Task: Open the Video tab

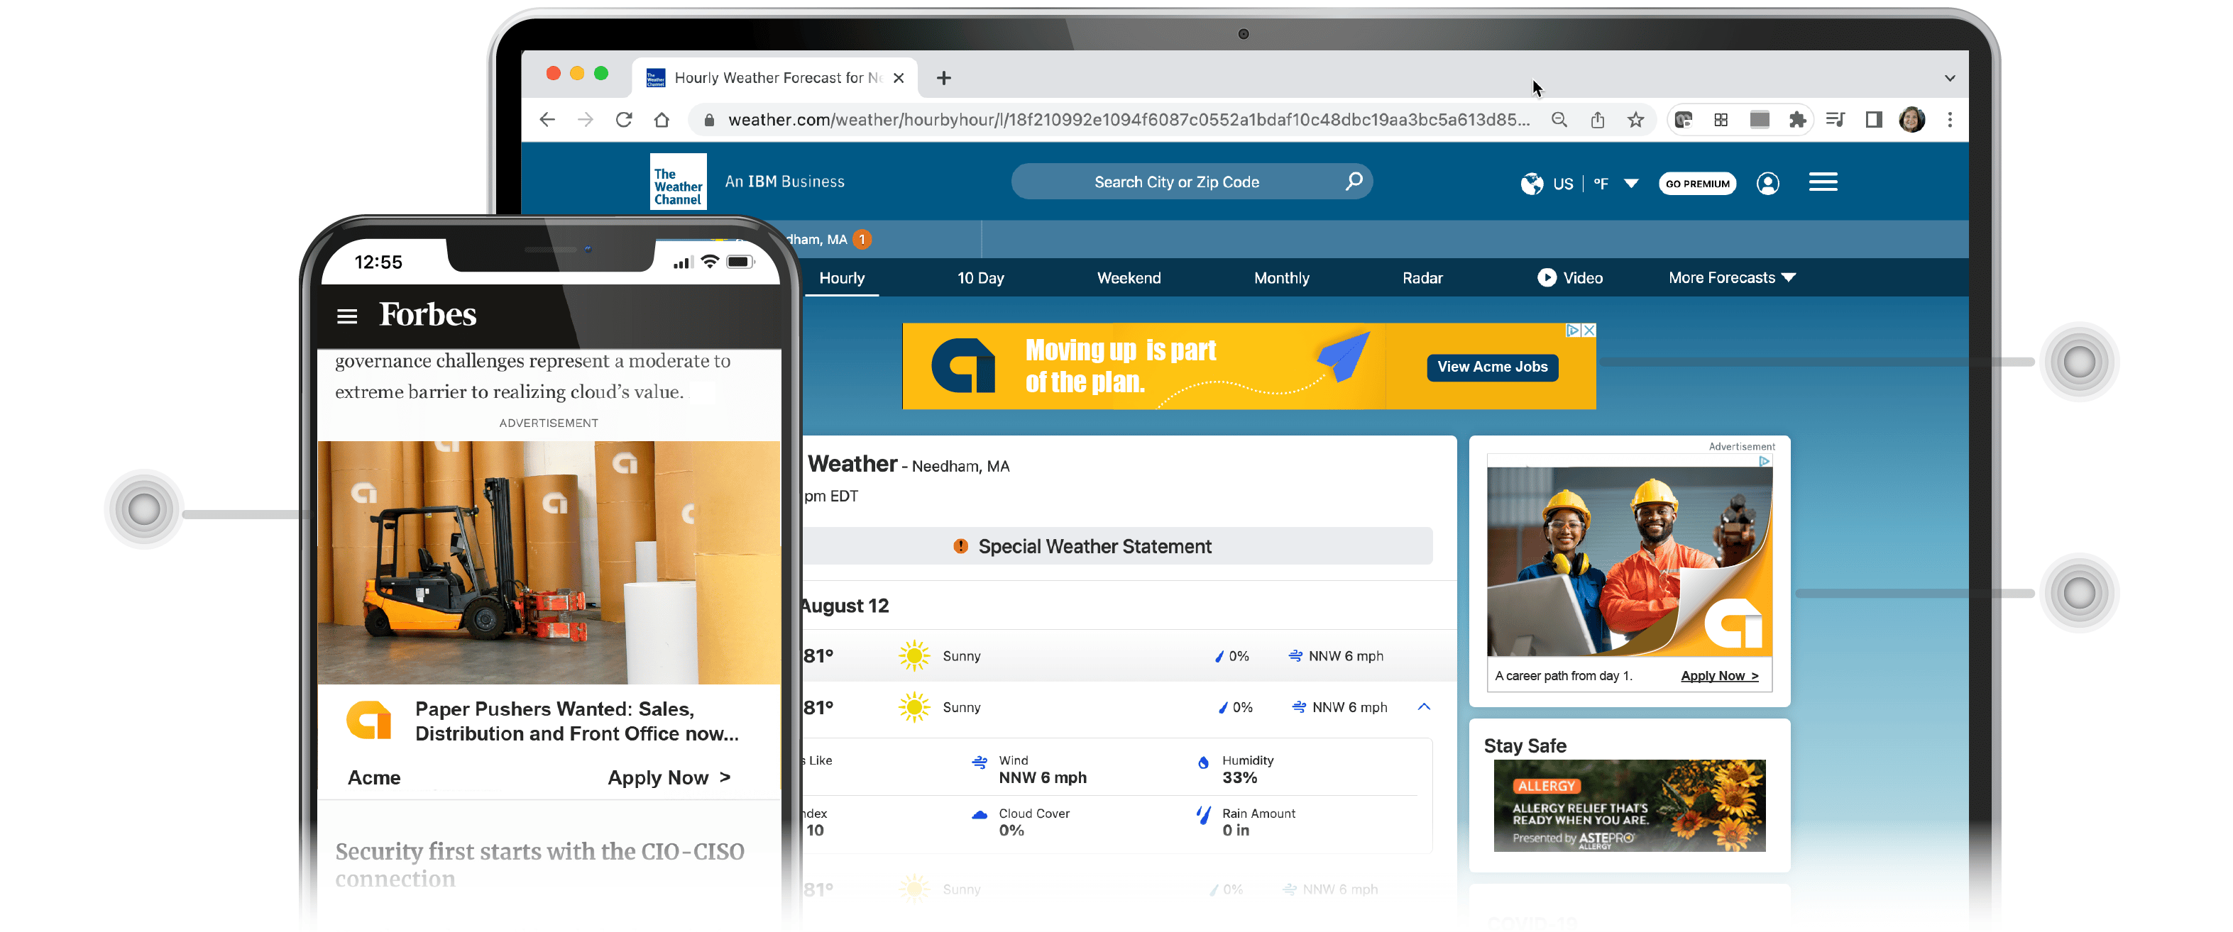Action: pos(1569,278)
